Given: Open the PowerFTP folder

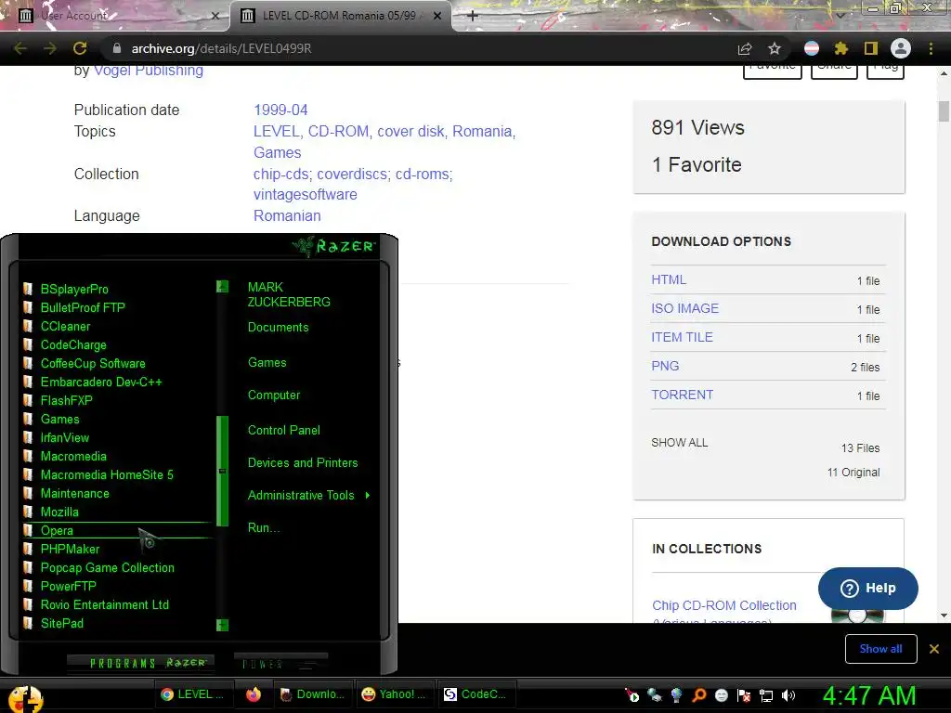Looking at the screenshot, I should point(68,587).
